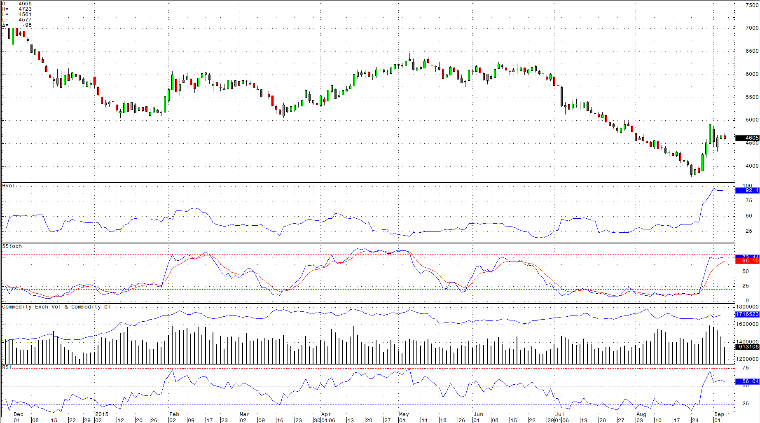Screen dimensions: 760x423
Task: Click the Aug month label on time axis
Action: tap(641, 414)
